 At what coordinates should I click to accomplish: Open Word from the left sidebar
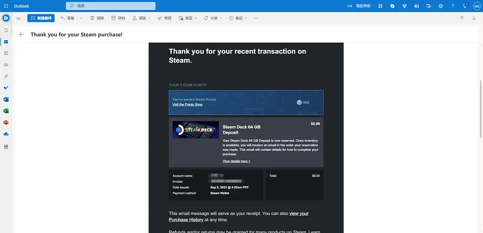point(6,99)
